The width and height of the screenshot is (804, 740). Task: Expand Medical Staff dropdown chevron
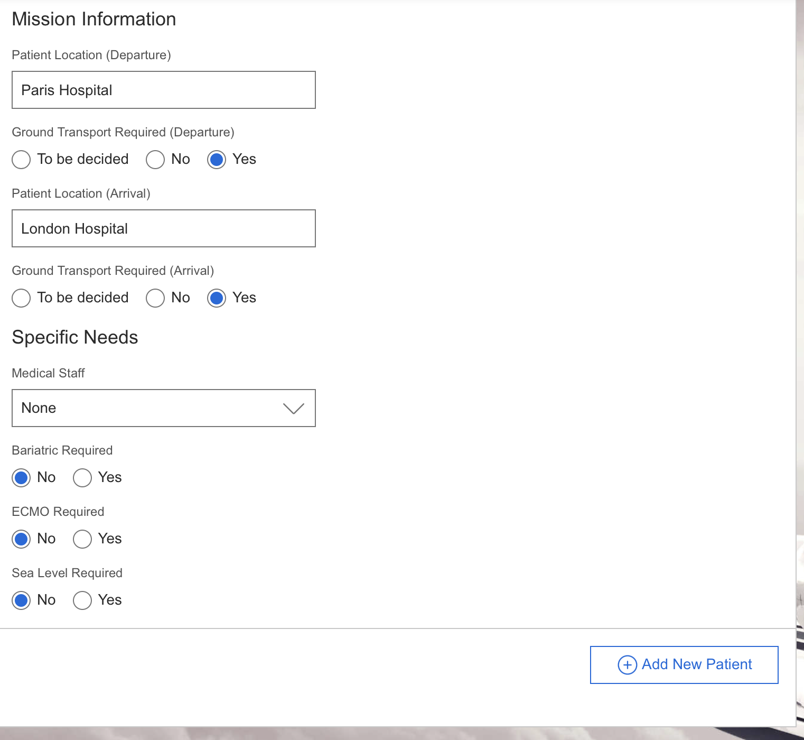click(293, 409)
